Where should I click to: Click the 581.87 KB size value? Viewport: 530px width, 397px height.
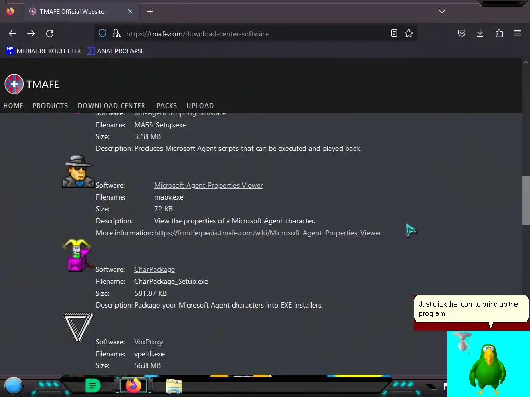(x=151, y=294)
